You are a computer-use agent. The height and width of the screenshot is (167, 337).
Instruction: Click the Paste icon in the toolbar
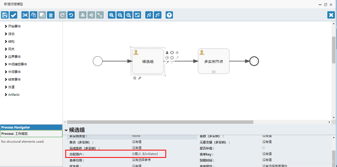[x=42, y=15]
